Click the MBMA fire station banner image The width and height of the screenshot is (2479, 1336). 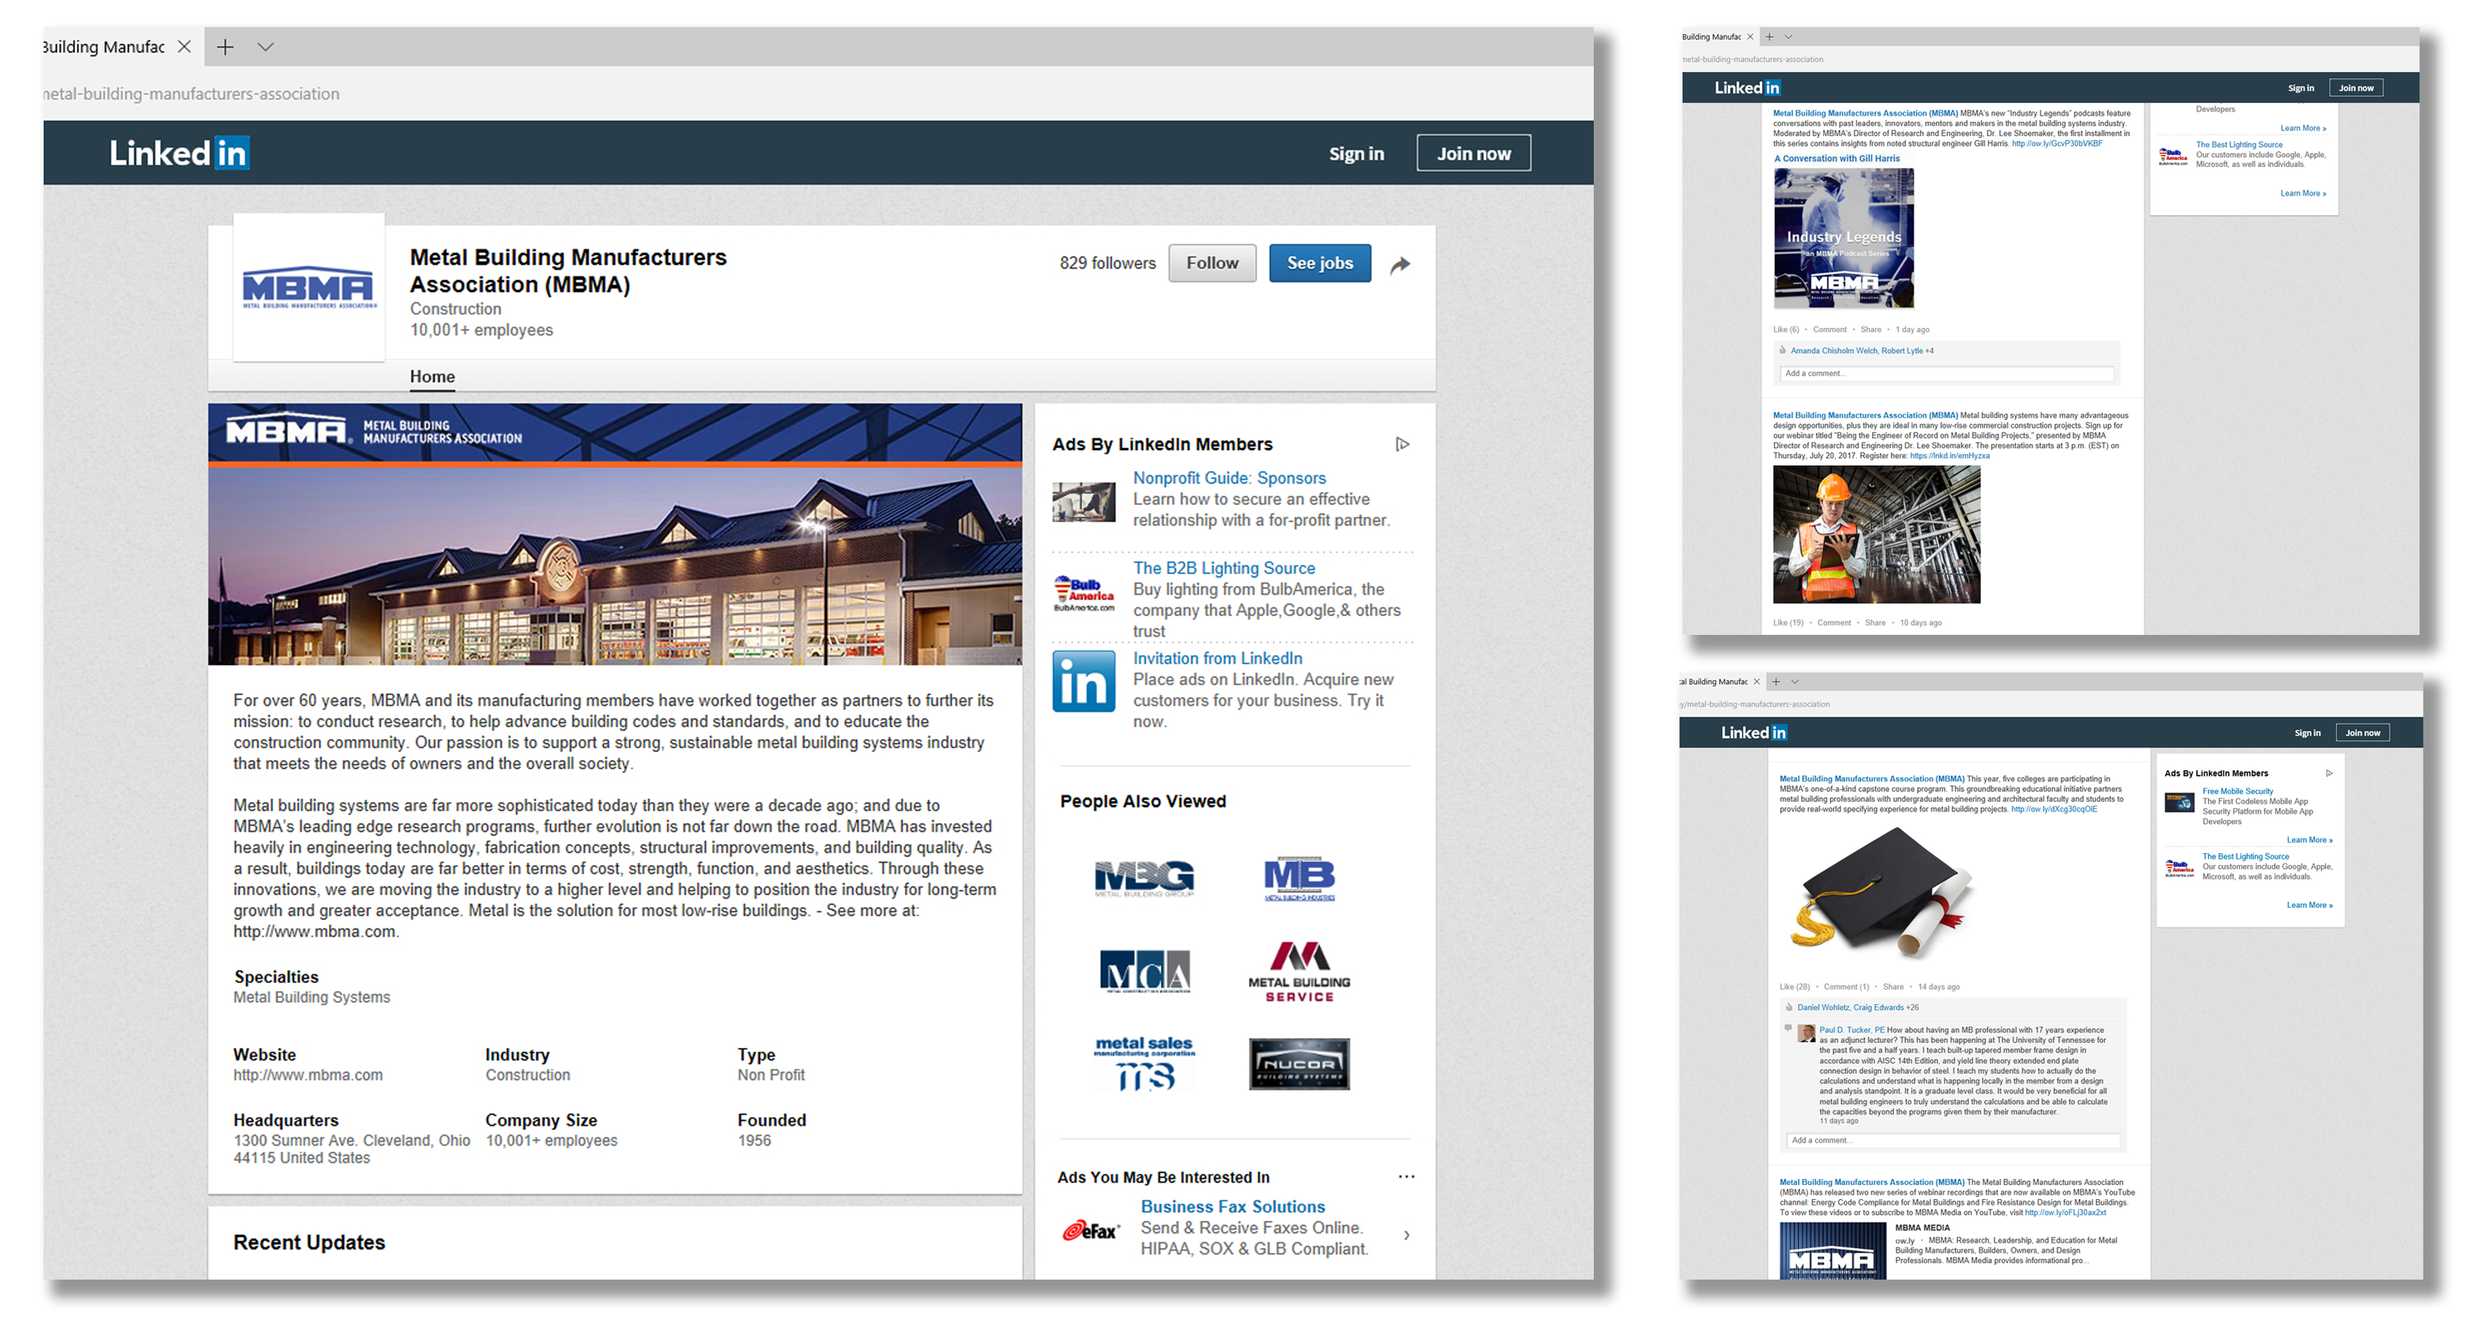pos(615,534)
